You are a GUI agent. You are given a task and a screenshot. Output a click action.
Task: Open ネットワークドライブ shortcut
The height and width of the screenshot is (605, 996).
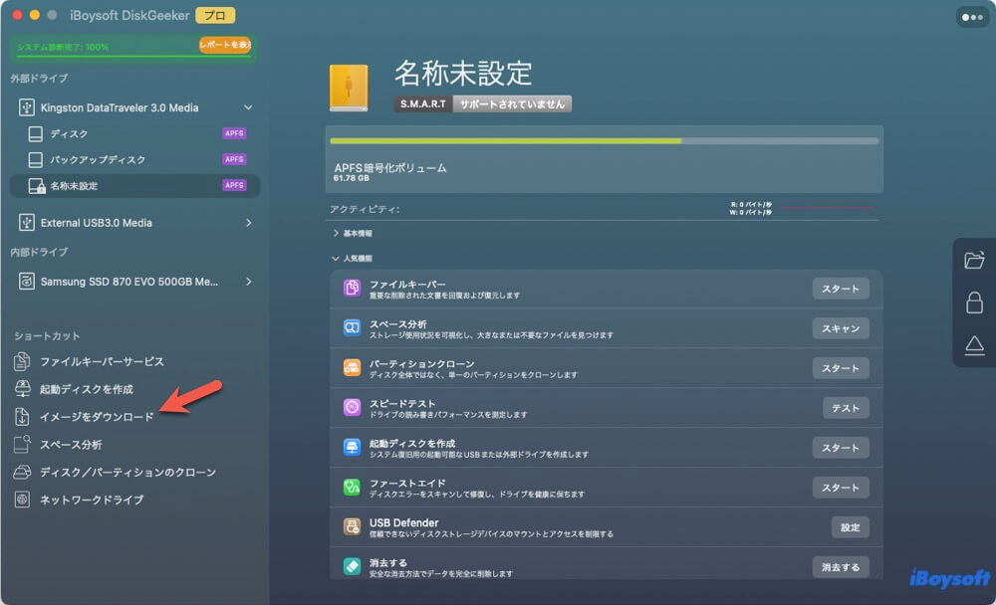tap(91, 500)
